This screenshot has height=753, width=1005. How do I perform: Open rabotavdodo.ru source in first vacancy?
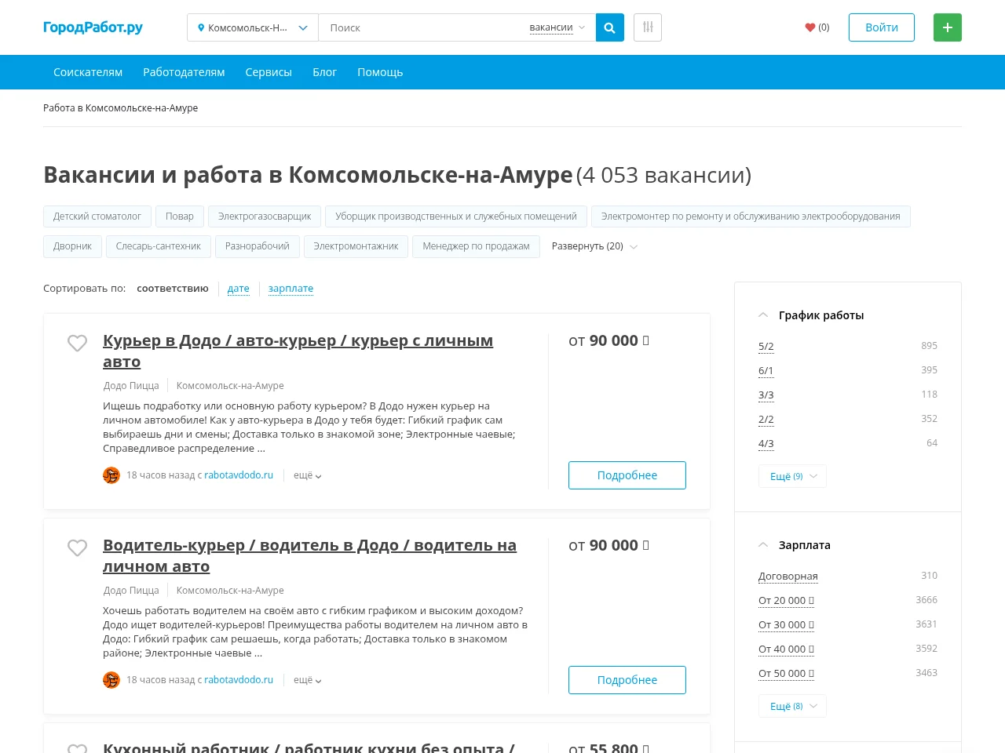click(x=239, y=475)
